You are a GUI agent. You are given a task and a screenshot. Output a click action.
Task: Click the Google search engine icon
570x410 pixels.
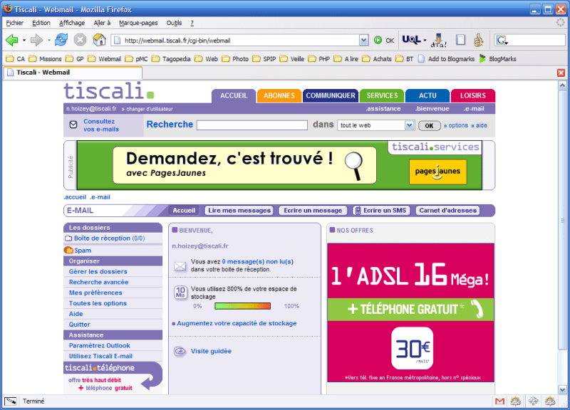pyautogui.click(x=502, y=40)
